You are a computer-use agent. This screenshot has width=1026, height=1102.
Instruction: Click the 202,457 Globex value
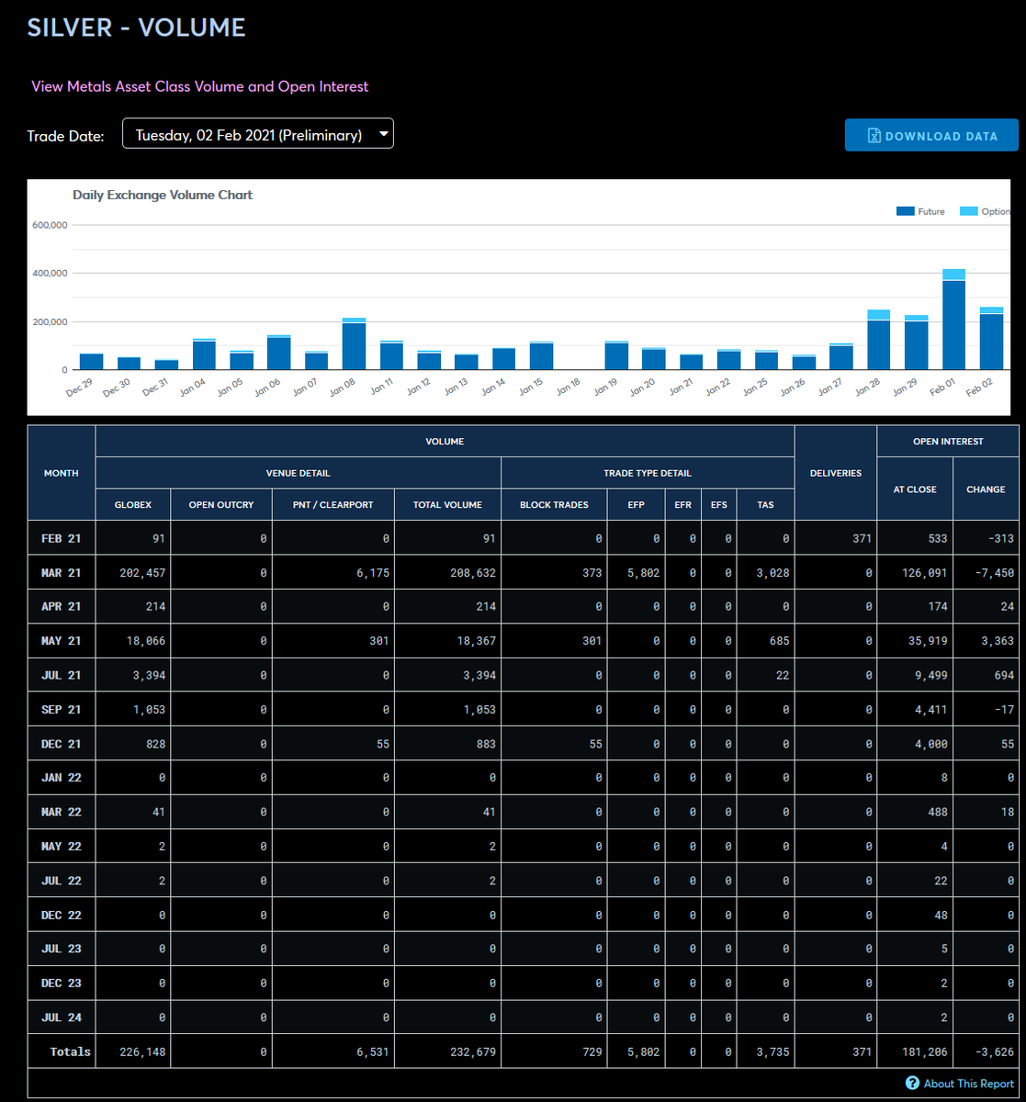[x=142, y=573]
